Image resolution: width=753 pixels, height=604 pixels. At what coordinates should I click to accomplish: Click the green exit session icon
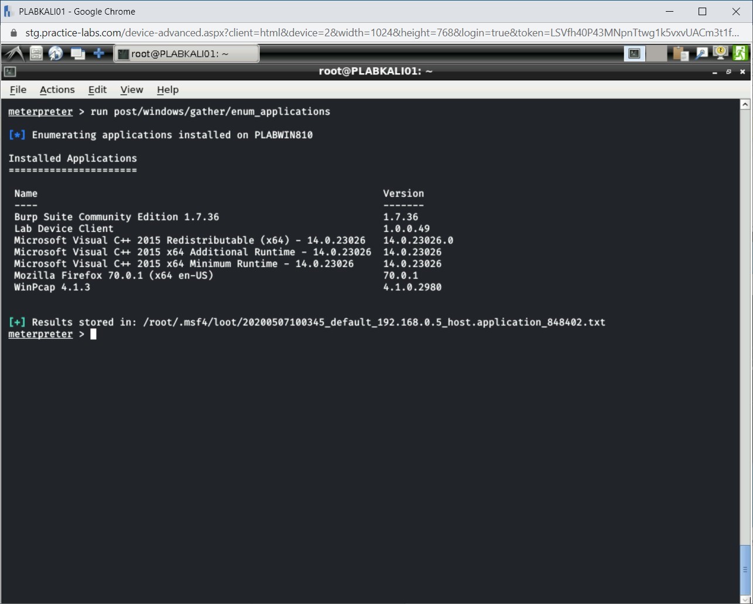[x=741, y=53]
